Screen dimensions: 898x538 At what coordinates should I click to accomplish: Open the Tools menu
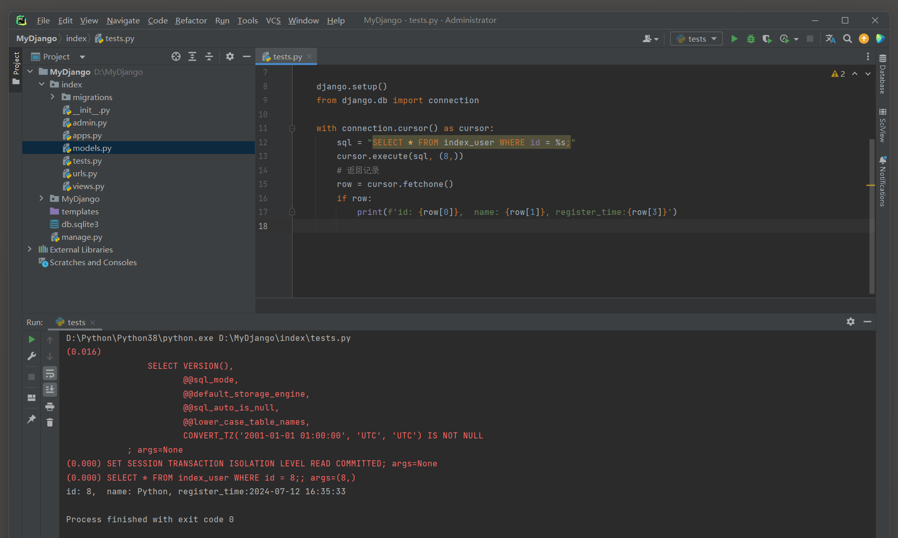(x=248, y=20)
